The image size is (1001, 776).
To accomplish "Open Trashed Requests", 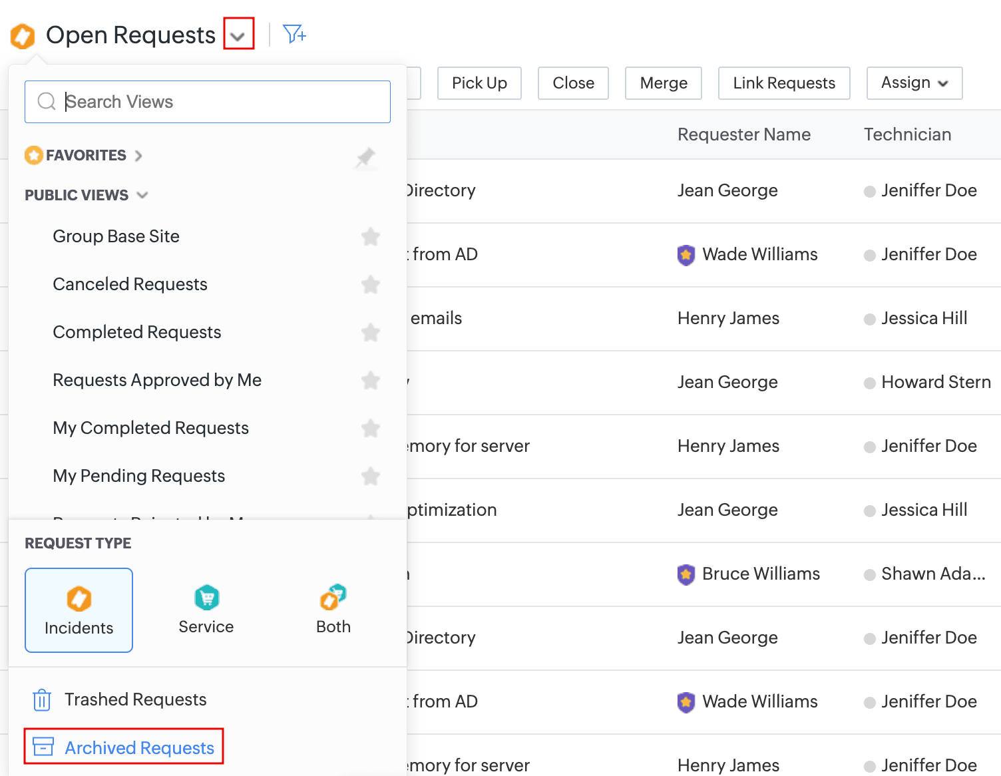I will coord(135,699).
